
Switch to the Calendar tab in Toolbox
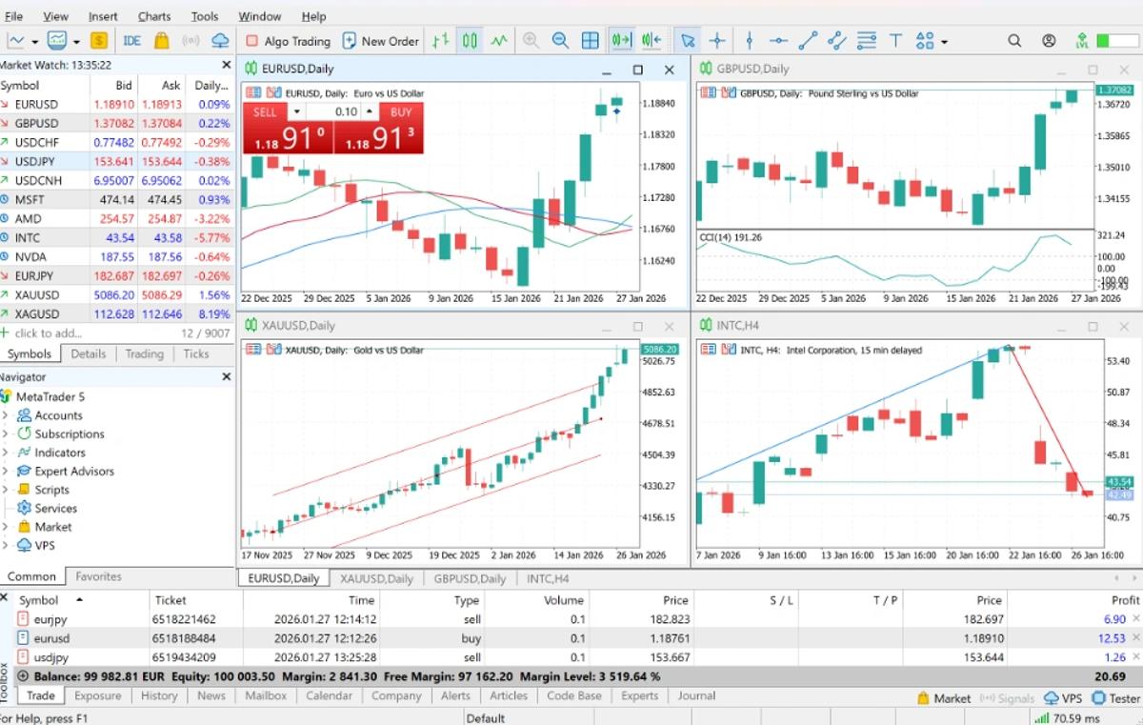click(x=329, y=695)
